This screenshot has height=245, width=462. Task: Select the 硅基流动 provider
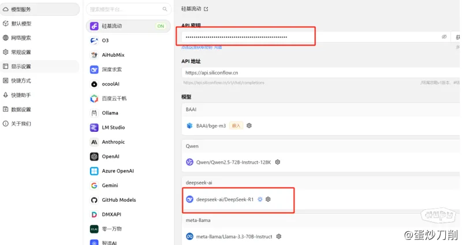coord(128,26)
